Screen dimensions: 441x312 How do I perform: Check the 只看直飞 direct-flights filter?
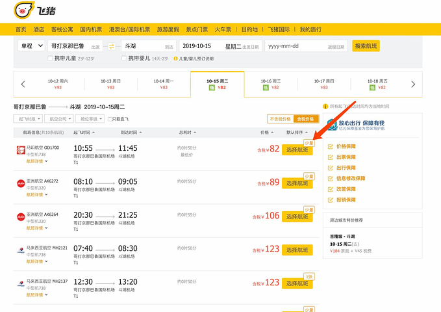pyautogui.click(x=108, y=119)
